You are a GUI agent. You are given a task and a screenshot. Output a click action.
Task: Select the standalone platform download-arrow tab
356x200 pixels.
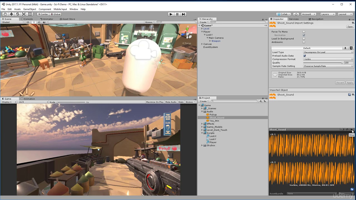[345, 48]
